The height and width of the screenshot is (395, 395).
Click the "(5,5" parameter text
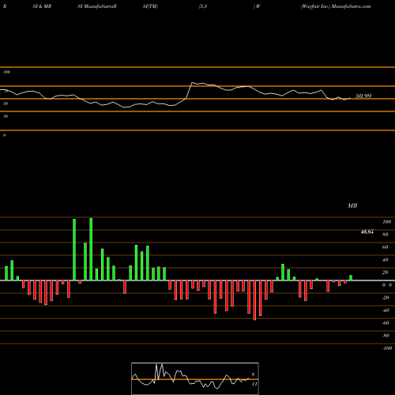point(203,6)
